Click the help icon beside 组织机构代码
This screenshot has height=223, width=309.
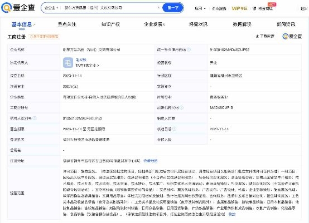coord(182,107)
